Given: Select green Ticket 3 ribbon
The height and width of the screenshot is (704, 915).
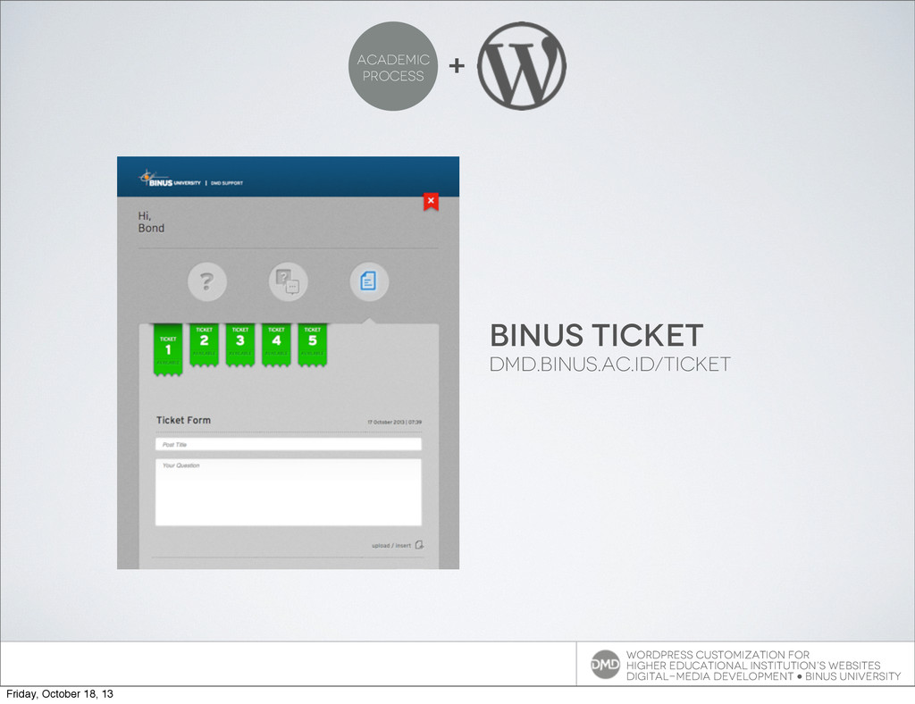Looking at the screenshot, I should tap(240, 345).
